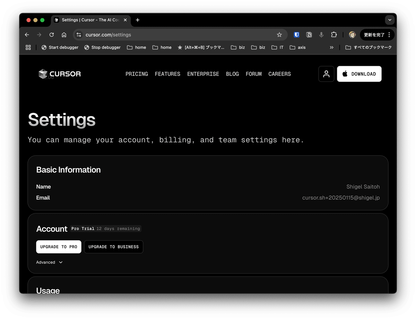Click the Download button with Apple icon
Image resolution: width=416 pixels, height=319 pixels.
point(359,74)
